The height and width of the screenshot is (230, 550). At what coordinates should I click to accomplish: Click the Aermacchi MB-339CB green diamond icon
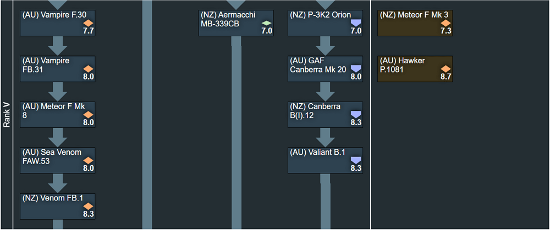click(x=267, y=23)
